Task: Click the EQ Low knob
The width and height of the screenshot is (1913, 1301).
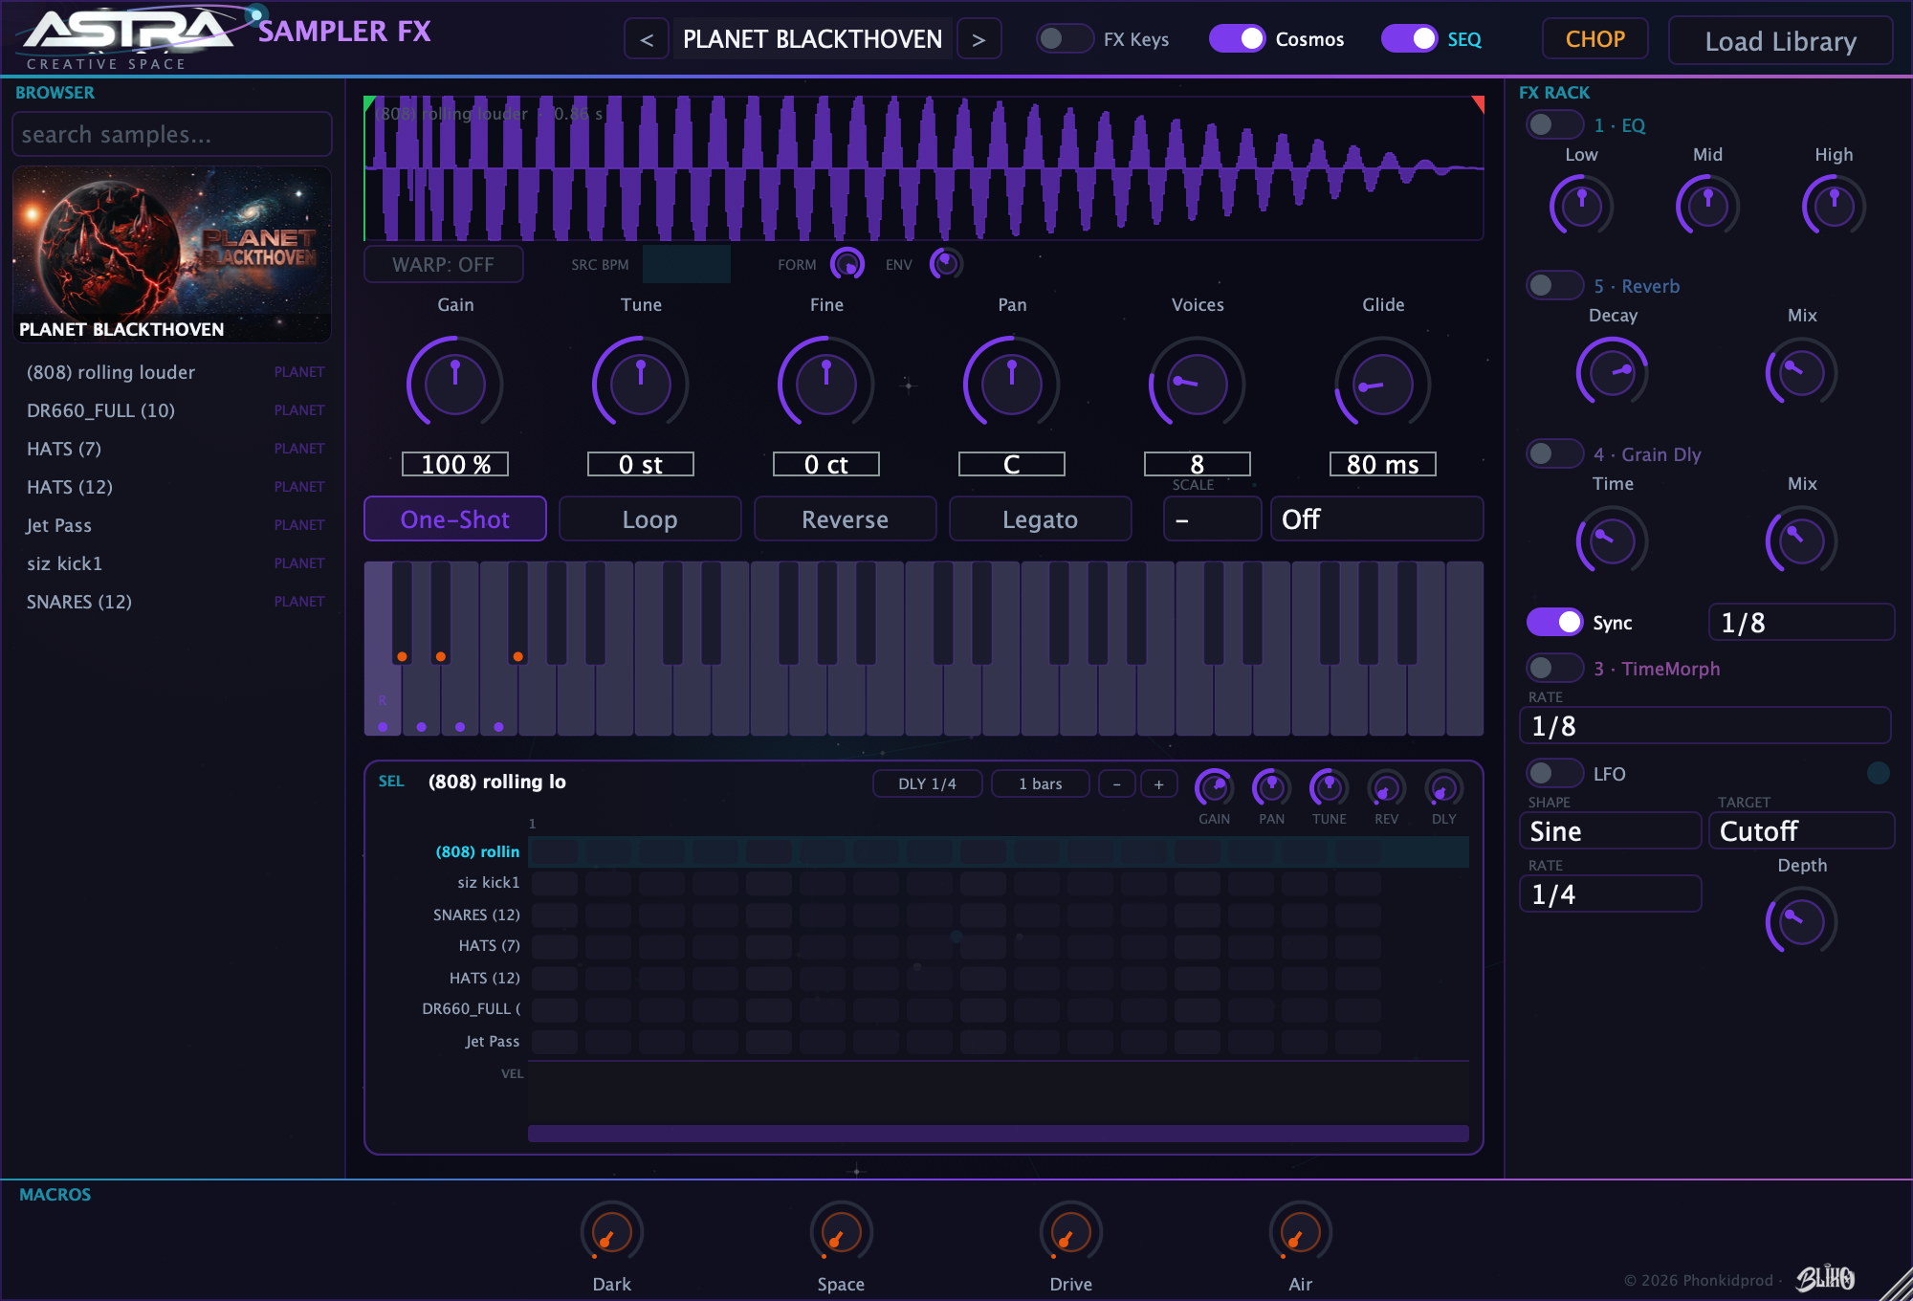Action: 1581,206
